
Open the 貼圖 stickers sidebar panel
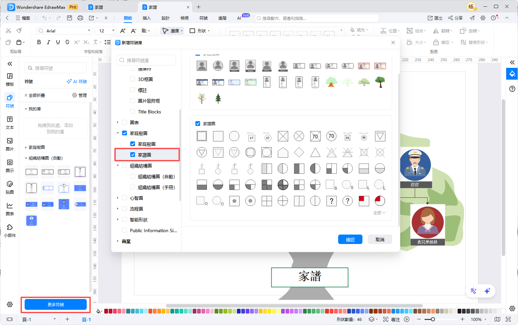pos(10,187)
